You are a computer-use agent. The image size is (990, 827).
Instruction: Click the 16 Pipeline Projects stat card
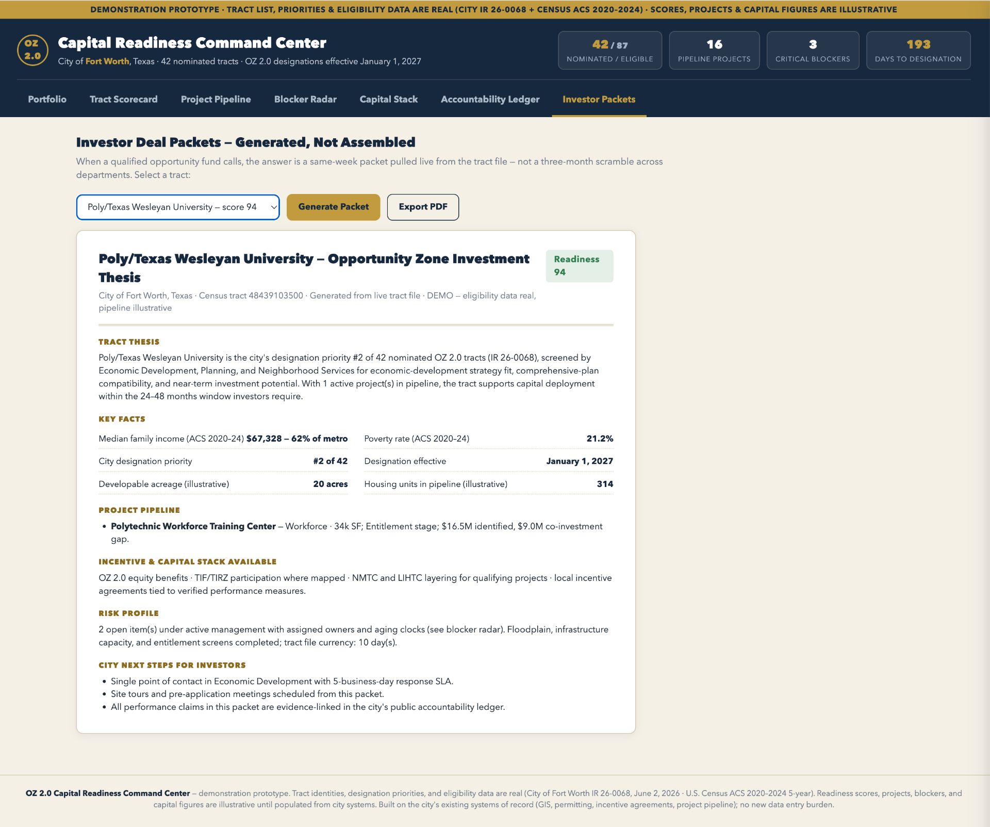714,50
